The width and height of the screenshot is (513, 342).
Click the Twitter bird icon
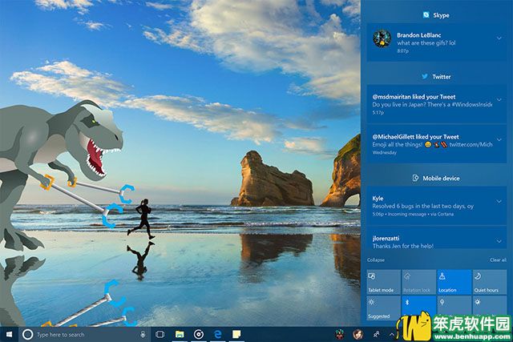(425, 77)
